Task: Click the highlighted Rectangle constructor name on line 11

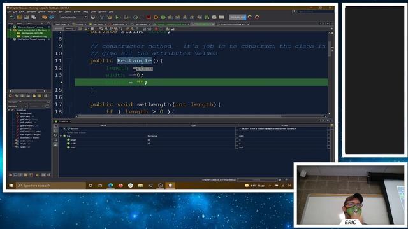Action: (x=135, y=60)
